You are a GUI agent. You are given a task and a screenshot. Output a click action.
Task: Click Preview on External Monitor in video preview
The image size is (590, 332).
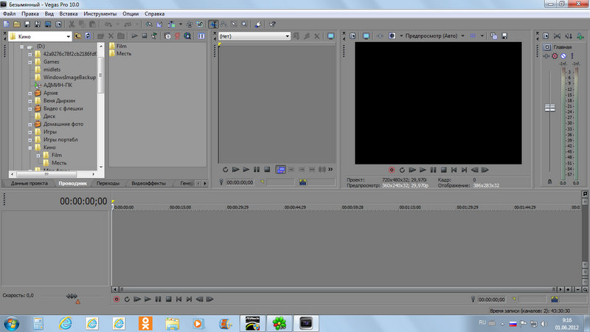[366, 35]
